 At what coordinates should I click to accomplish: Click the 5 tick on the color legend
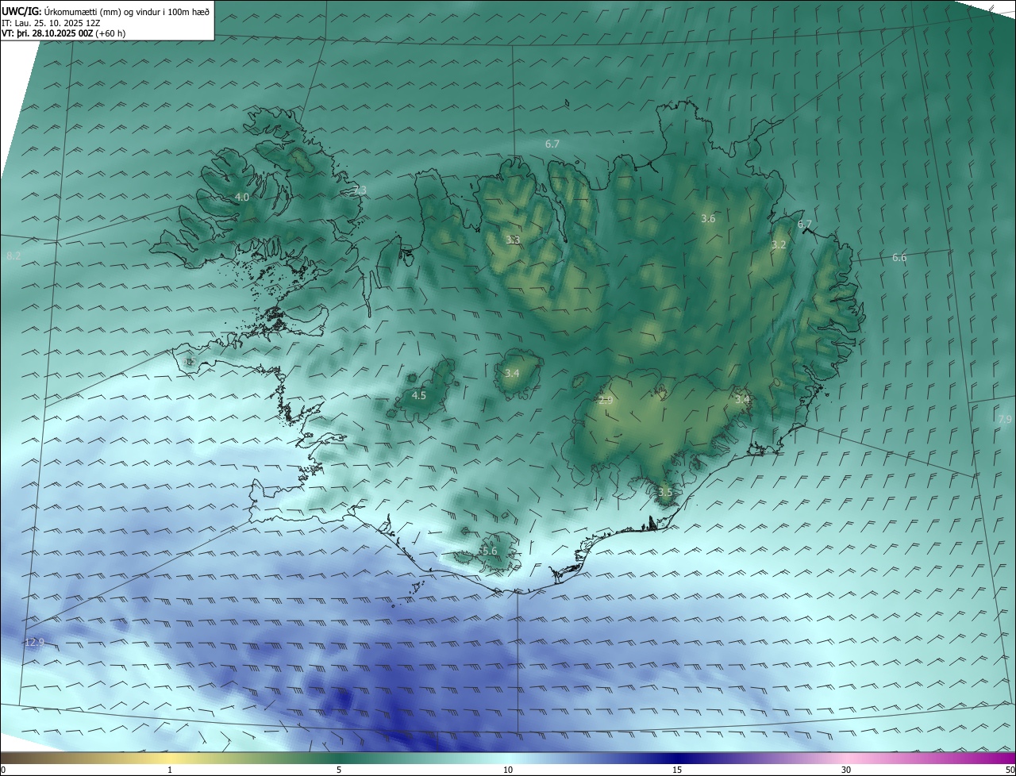click(x=339, y=770)
